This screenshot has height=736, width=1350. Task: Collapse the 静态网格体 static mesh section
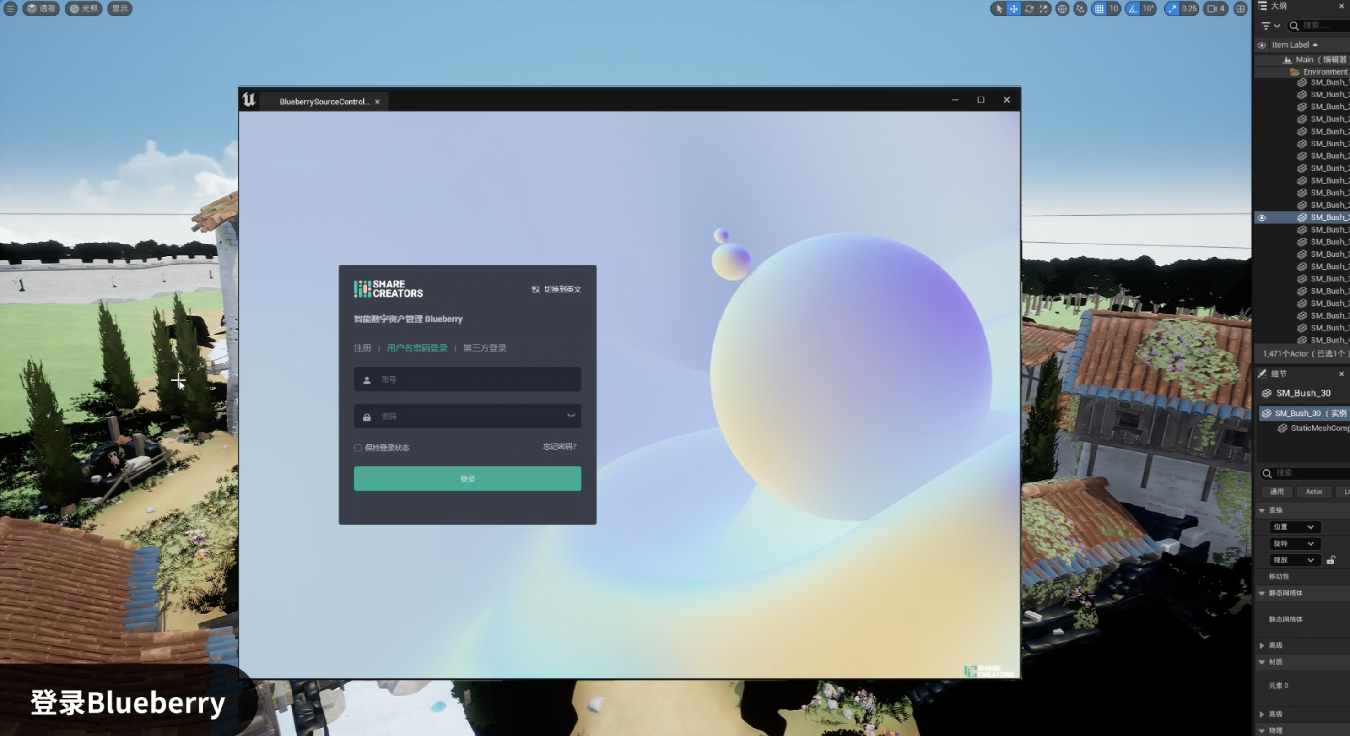(x=1262, y=593)
